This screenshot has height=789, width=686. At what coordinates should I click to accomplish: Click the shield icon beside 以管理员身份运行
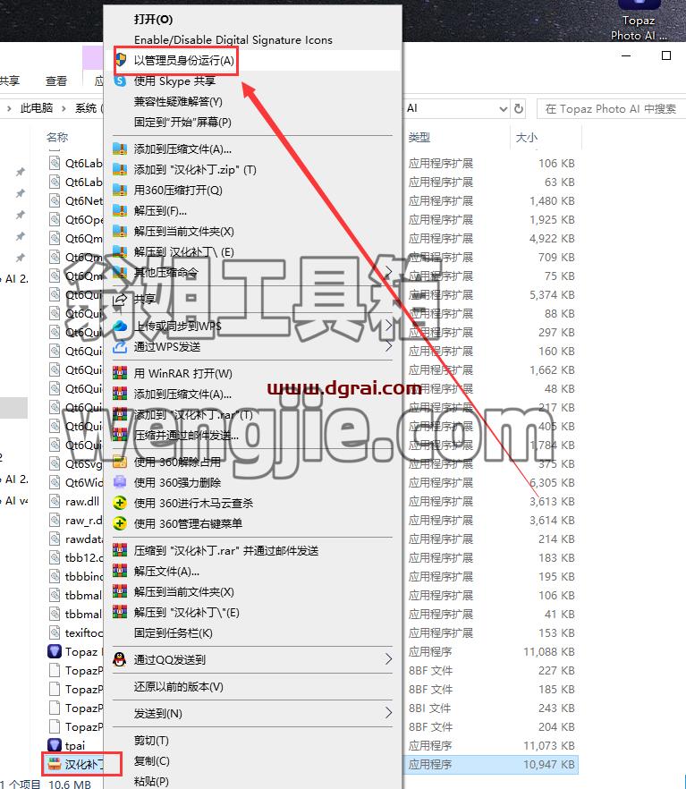[120, 61]
